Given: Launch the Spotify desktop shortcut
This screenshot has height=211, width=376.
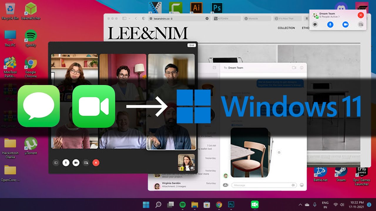Looking at the screenshot, I should tap(31, 38).
